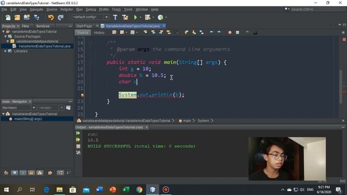Open the Members dropdown in Navigator
347x195 pixels.
click(34, 108)
